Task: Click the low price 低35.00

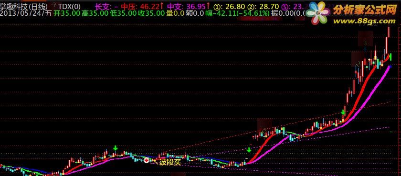Action: pyautogui.click(x=123, y=13)
